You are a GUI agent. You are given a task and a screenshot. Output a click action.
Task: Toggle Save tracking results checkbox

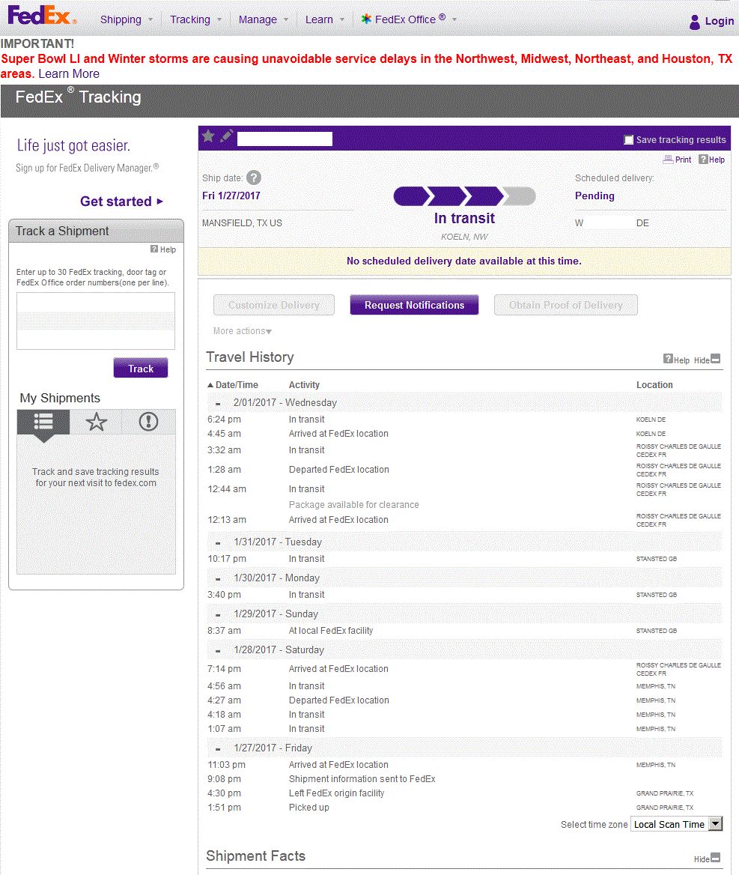(x=629, y=140)
